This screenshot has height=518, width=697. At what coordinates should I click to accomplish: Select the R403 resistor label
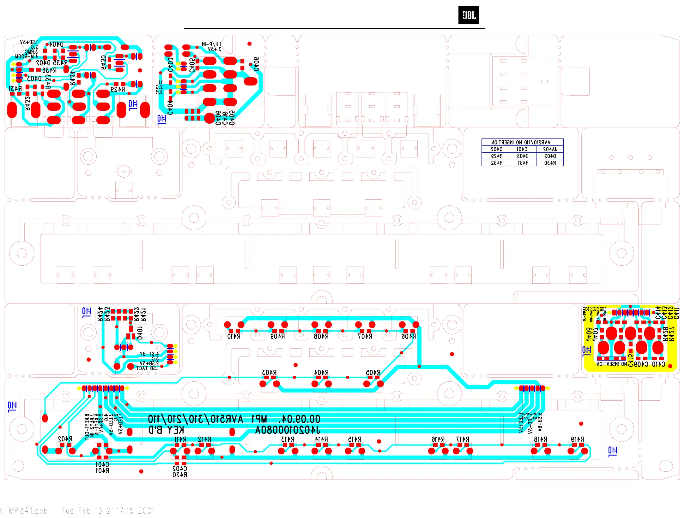click(269, 373)
